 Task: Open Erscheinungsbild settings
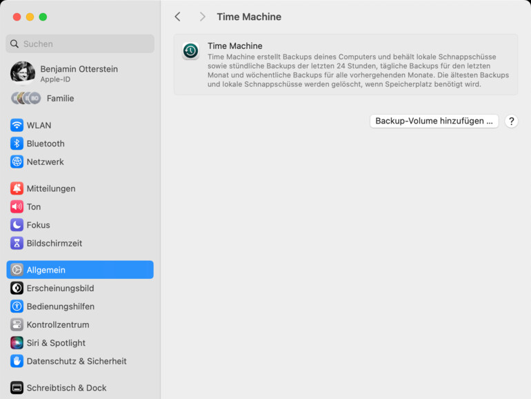tap(80, 288)
